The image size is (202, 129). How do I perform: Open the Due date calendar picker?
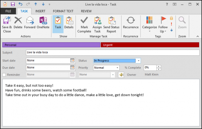72,67
